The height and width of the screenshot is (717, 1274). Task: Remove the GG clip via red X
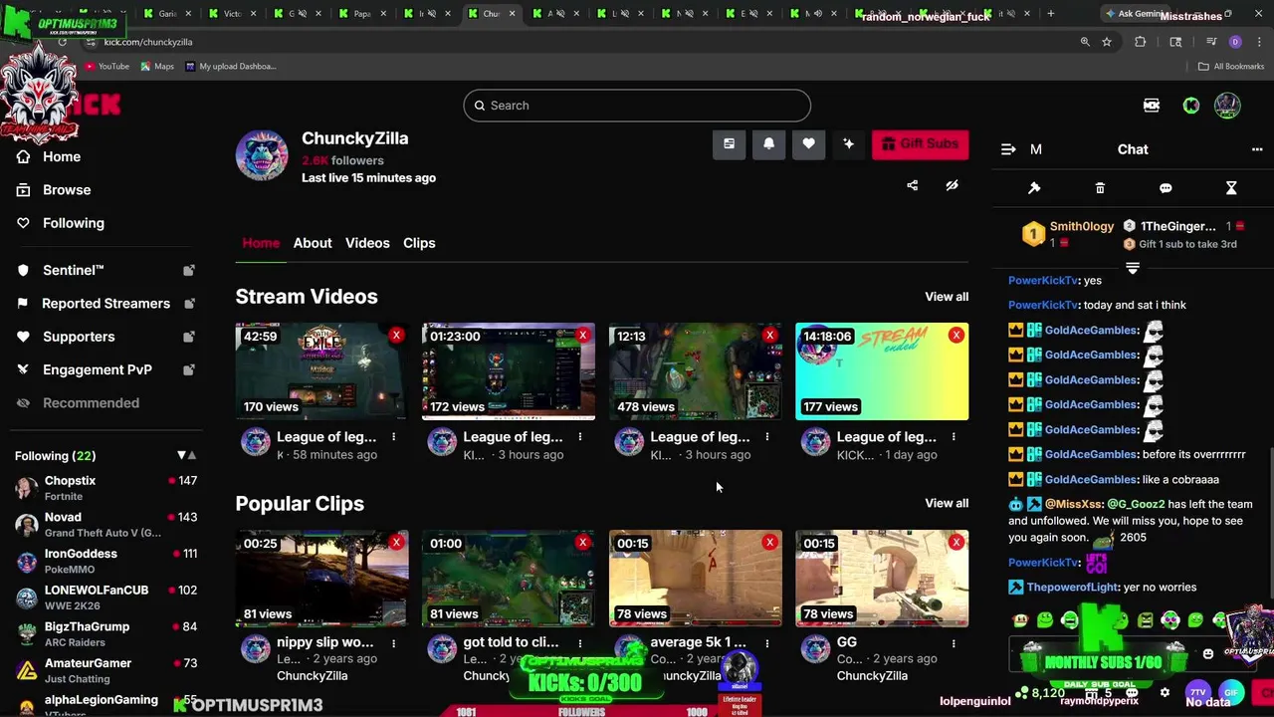coord(955,542)
